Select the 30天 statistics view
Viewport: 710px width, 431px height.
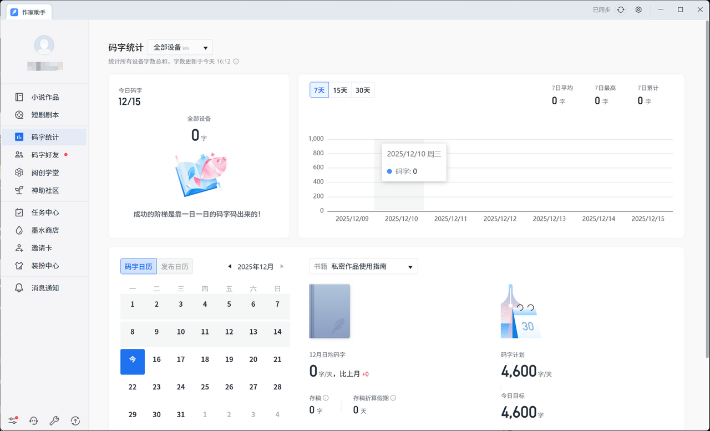tap(362, 89)
